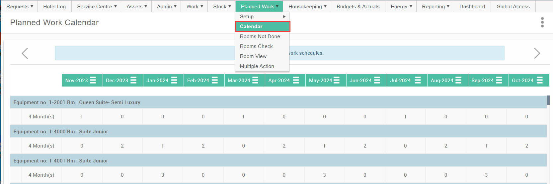Open the Jan-2024 month menu icon
This screenshot has width=553, height=184.
pos(174,80)
